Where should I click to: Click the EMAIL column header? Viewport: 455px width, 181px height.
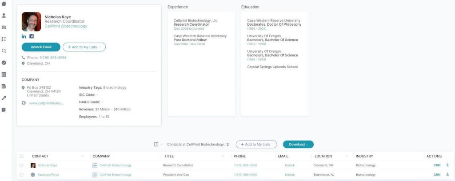click(283, 156)
